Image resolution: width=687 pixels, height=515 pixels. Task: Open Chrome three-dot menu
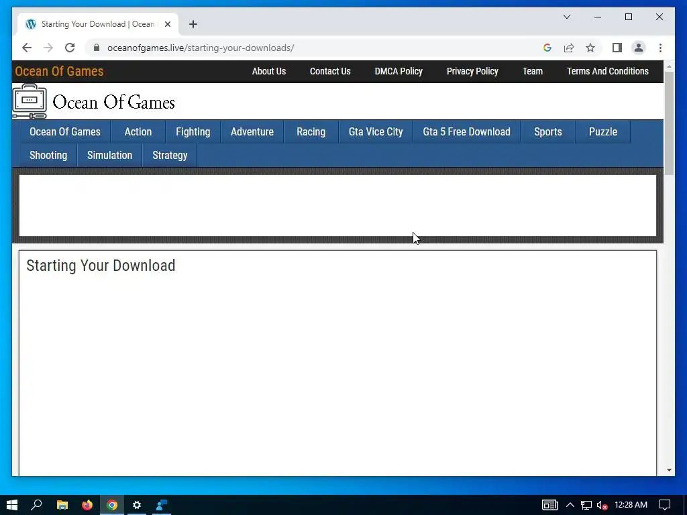click(660, 48)
